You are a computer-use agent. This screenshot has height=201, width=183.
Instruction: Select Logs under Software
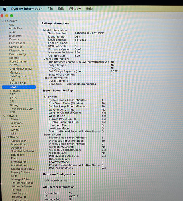pyautogui.click(x=14, y=176)
